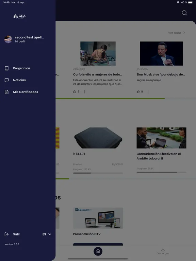Click the 1: START progress bar
Image resolution: width=196 pixels, height=261 pixels.
point(98,173)
